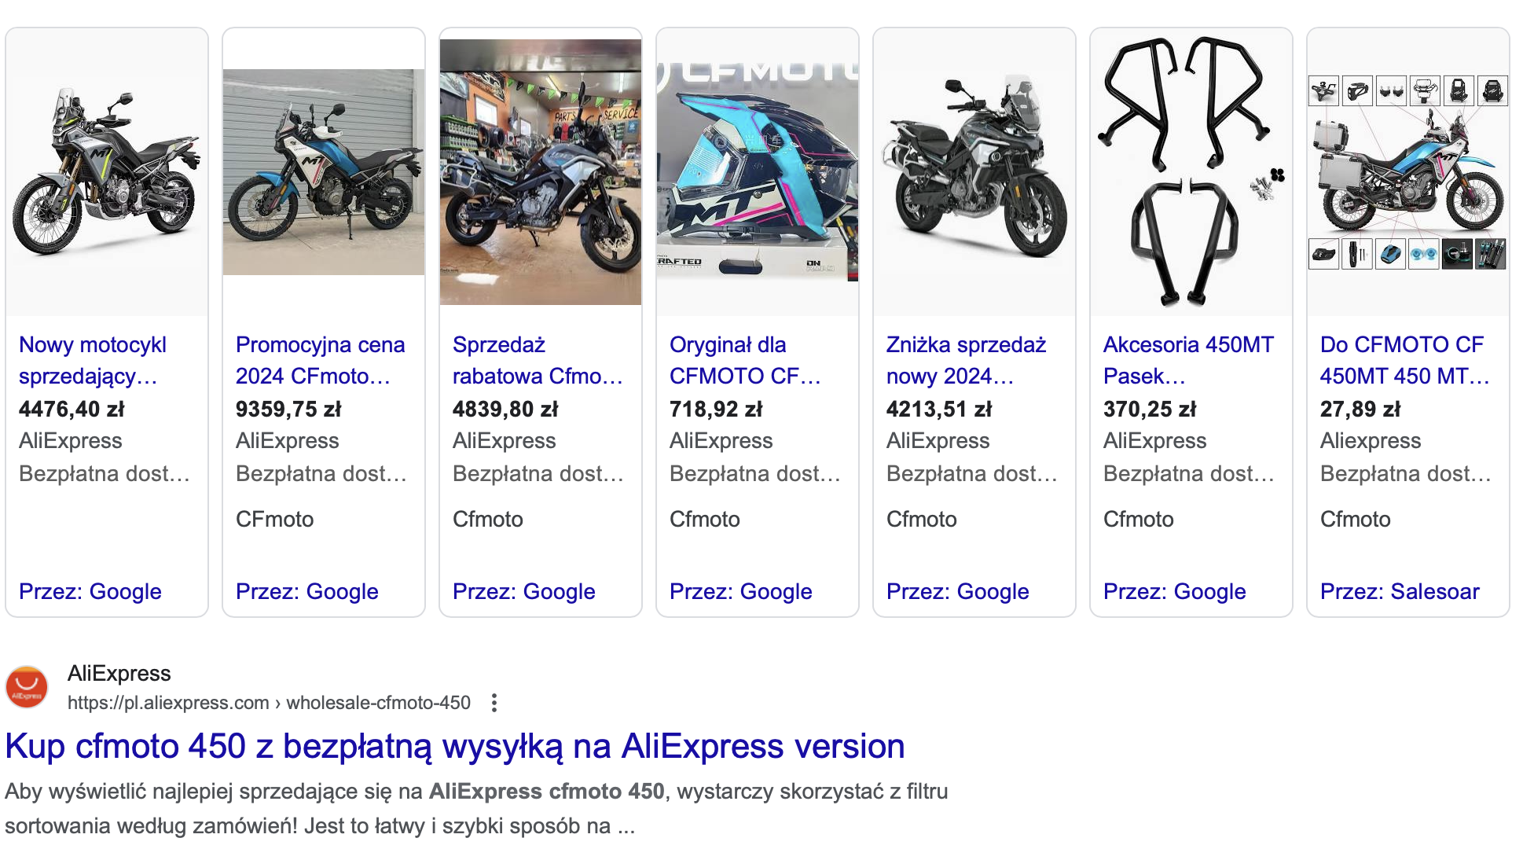The height and width of the screenshot is (860, 1523).
Task: Click the AliExpress favicon logo
Action: coord(27,687)
